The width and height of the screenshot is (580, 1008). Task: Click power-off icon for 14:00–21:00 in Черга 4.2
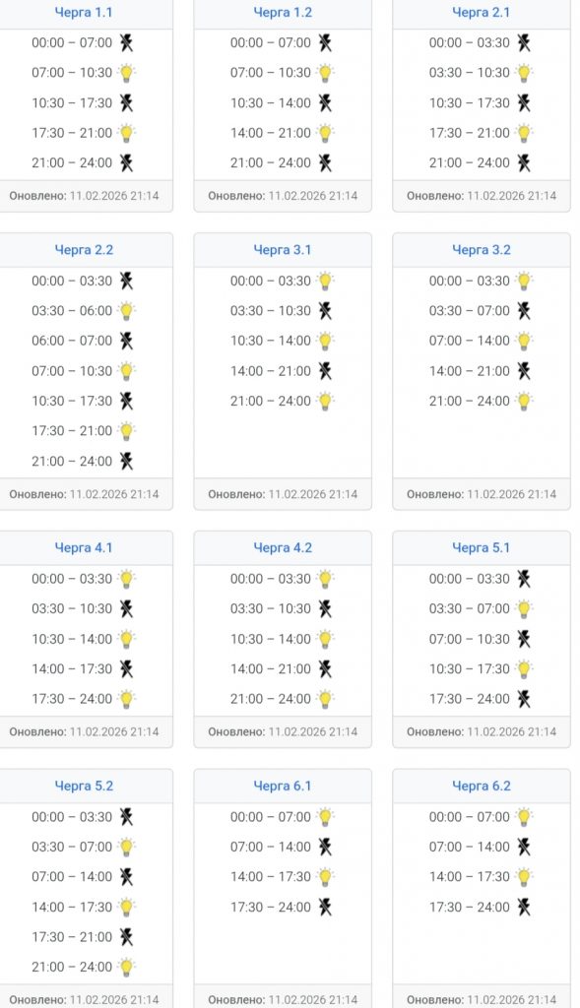tap(325, 669)
